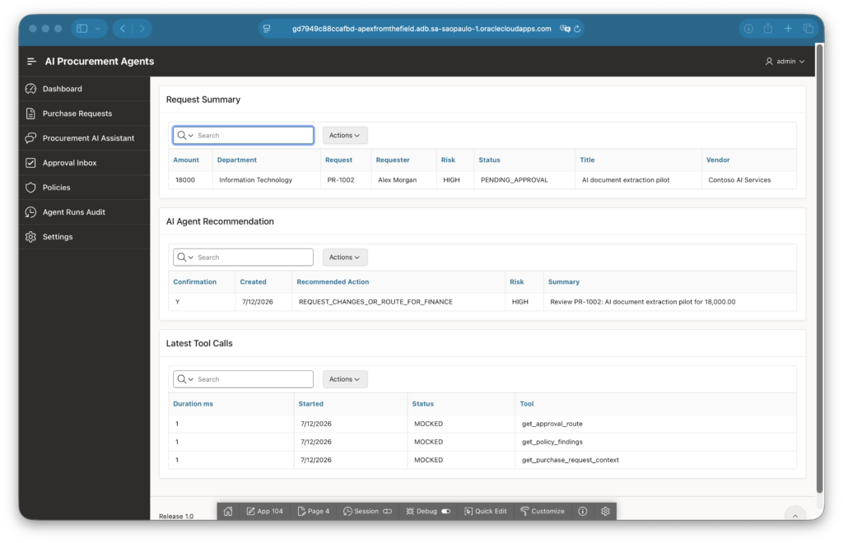Open Agent Runs Audit page
This screenshot has height=543, width=843.
(85, 212)
